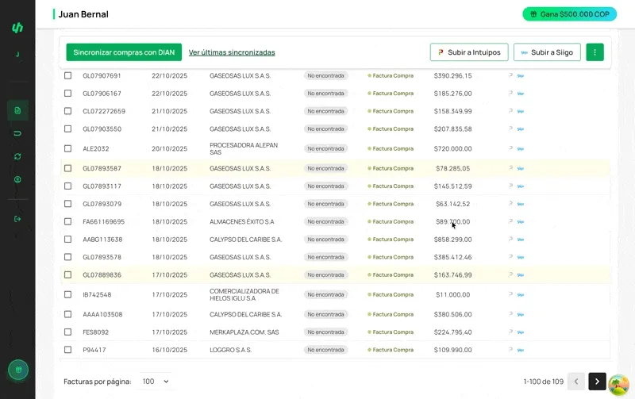Click the sync arrows icon in sidebar
635x399 pixels.
pos(17,156)
